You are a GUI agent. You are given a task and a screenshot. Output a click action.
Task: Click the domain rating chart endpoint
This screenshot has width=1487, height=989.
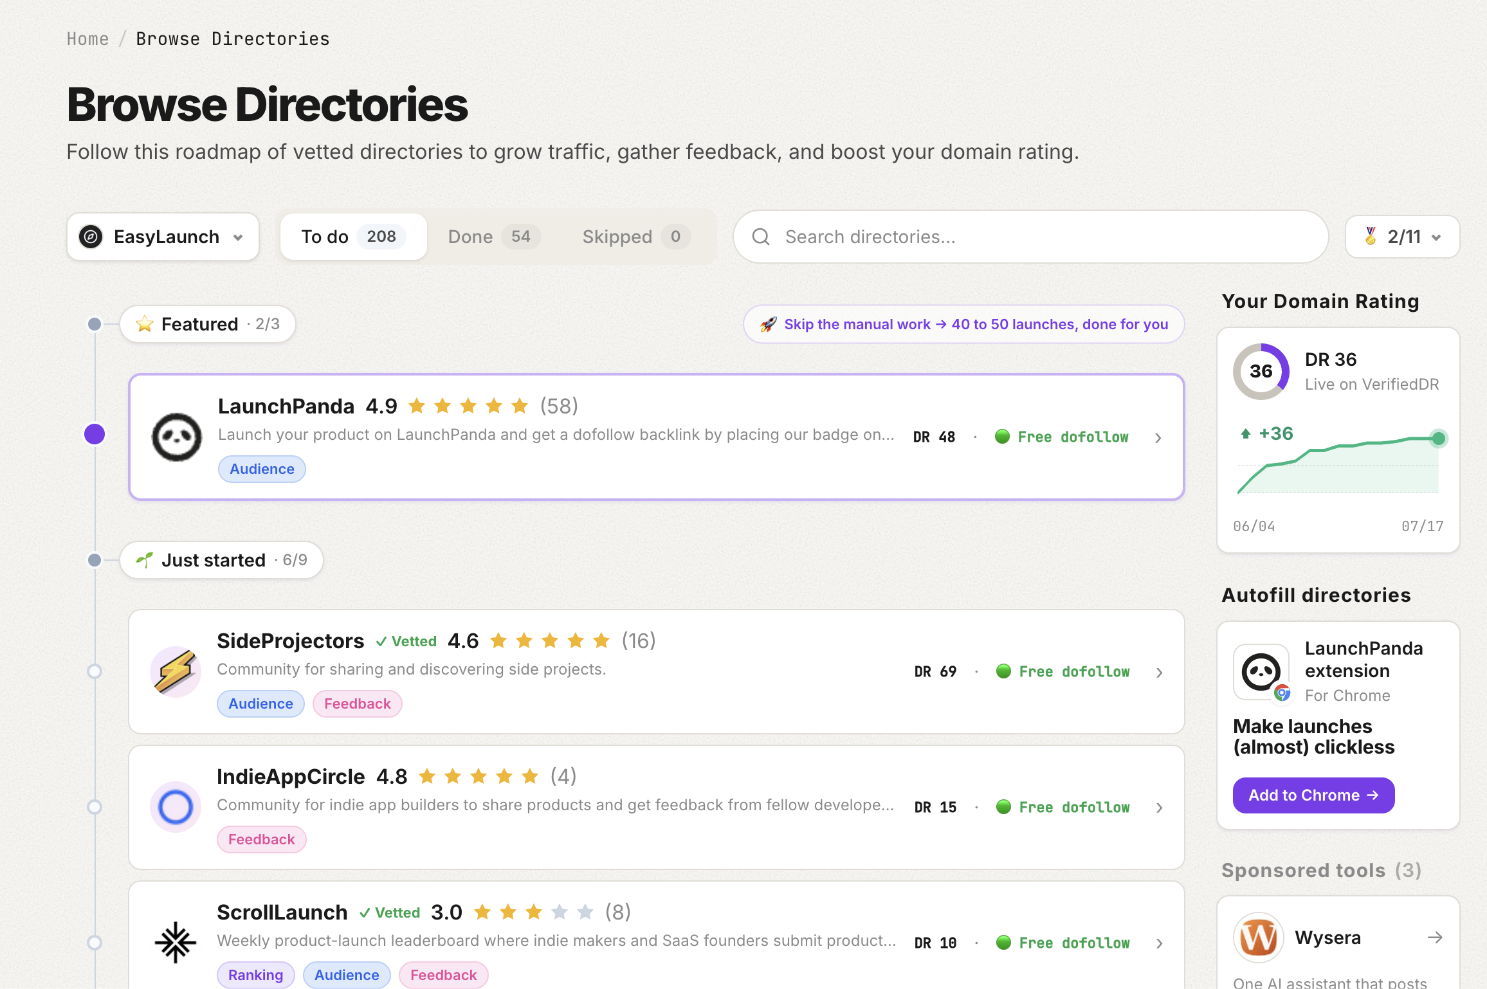[1439, 439]
